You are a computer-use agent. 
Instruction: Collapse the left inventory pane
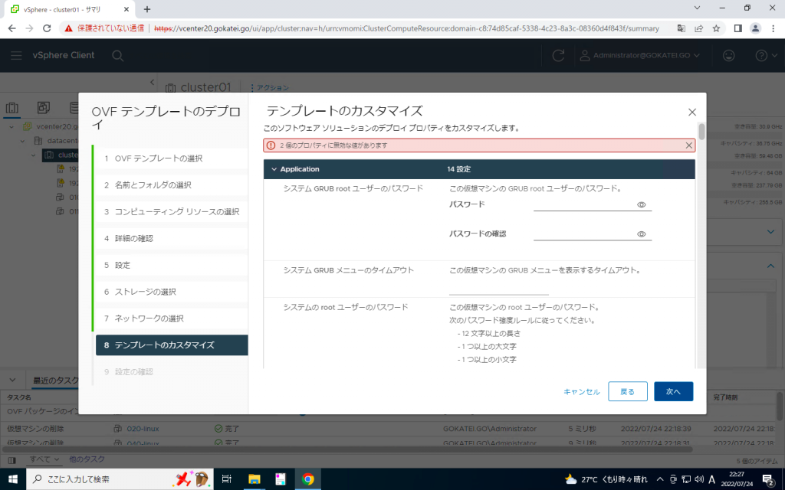[151, 82]
